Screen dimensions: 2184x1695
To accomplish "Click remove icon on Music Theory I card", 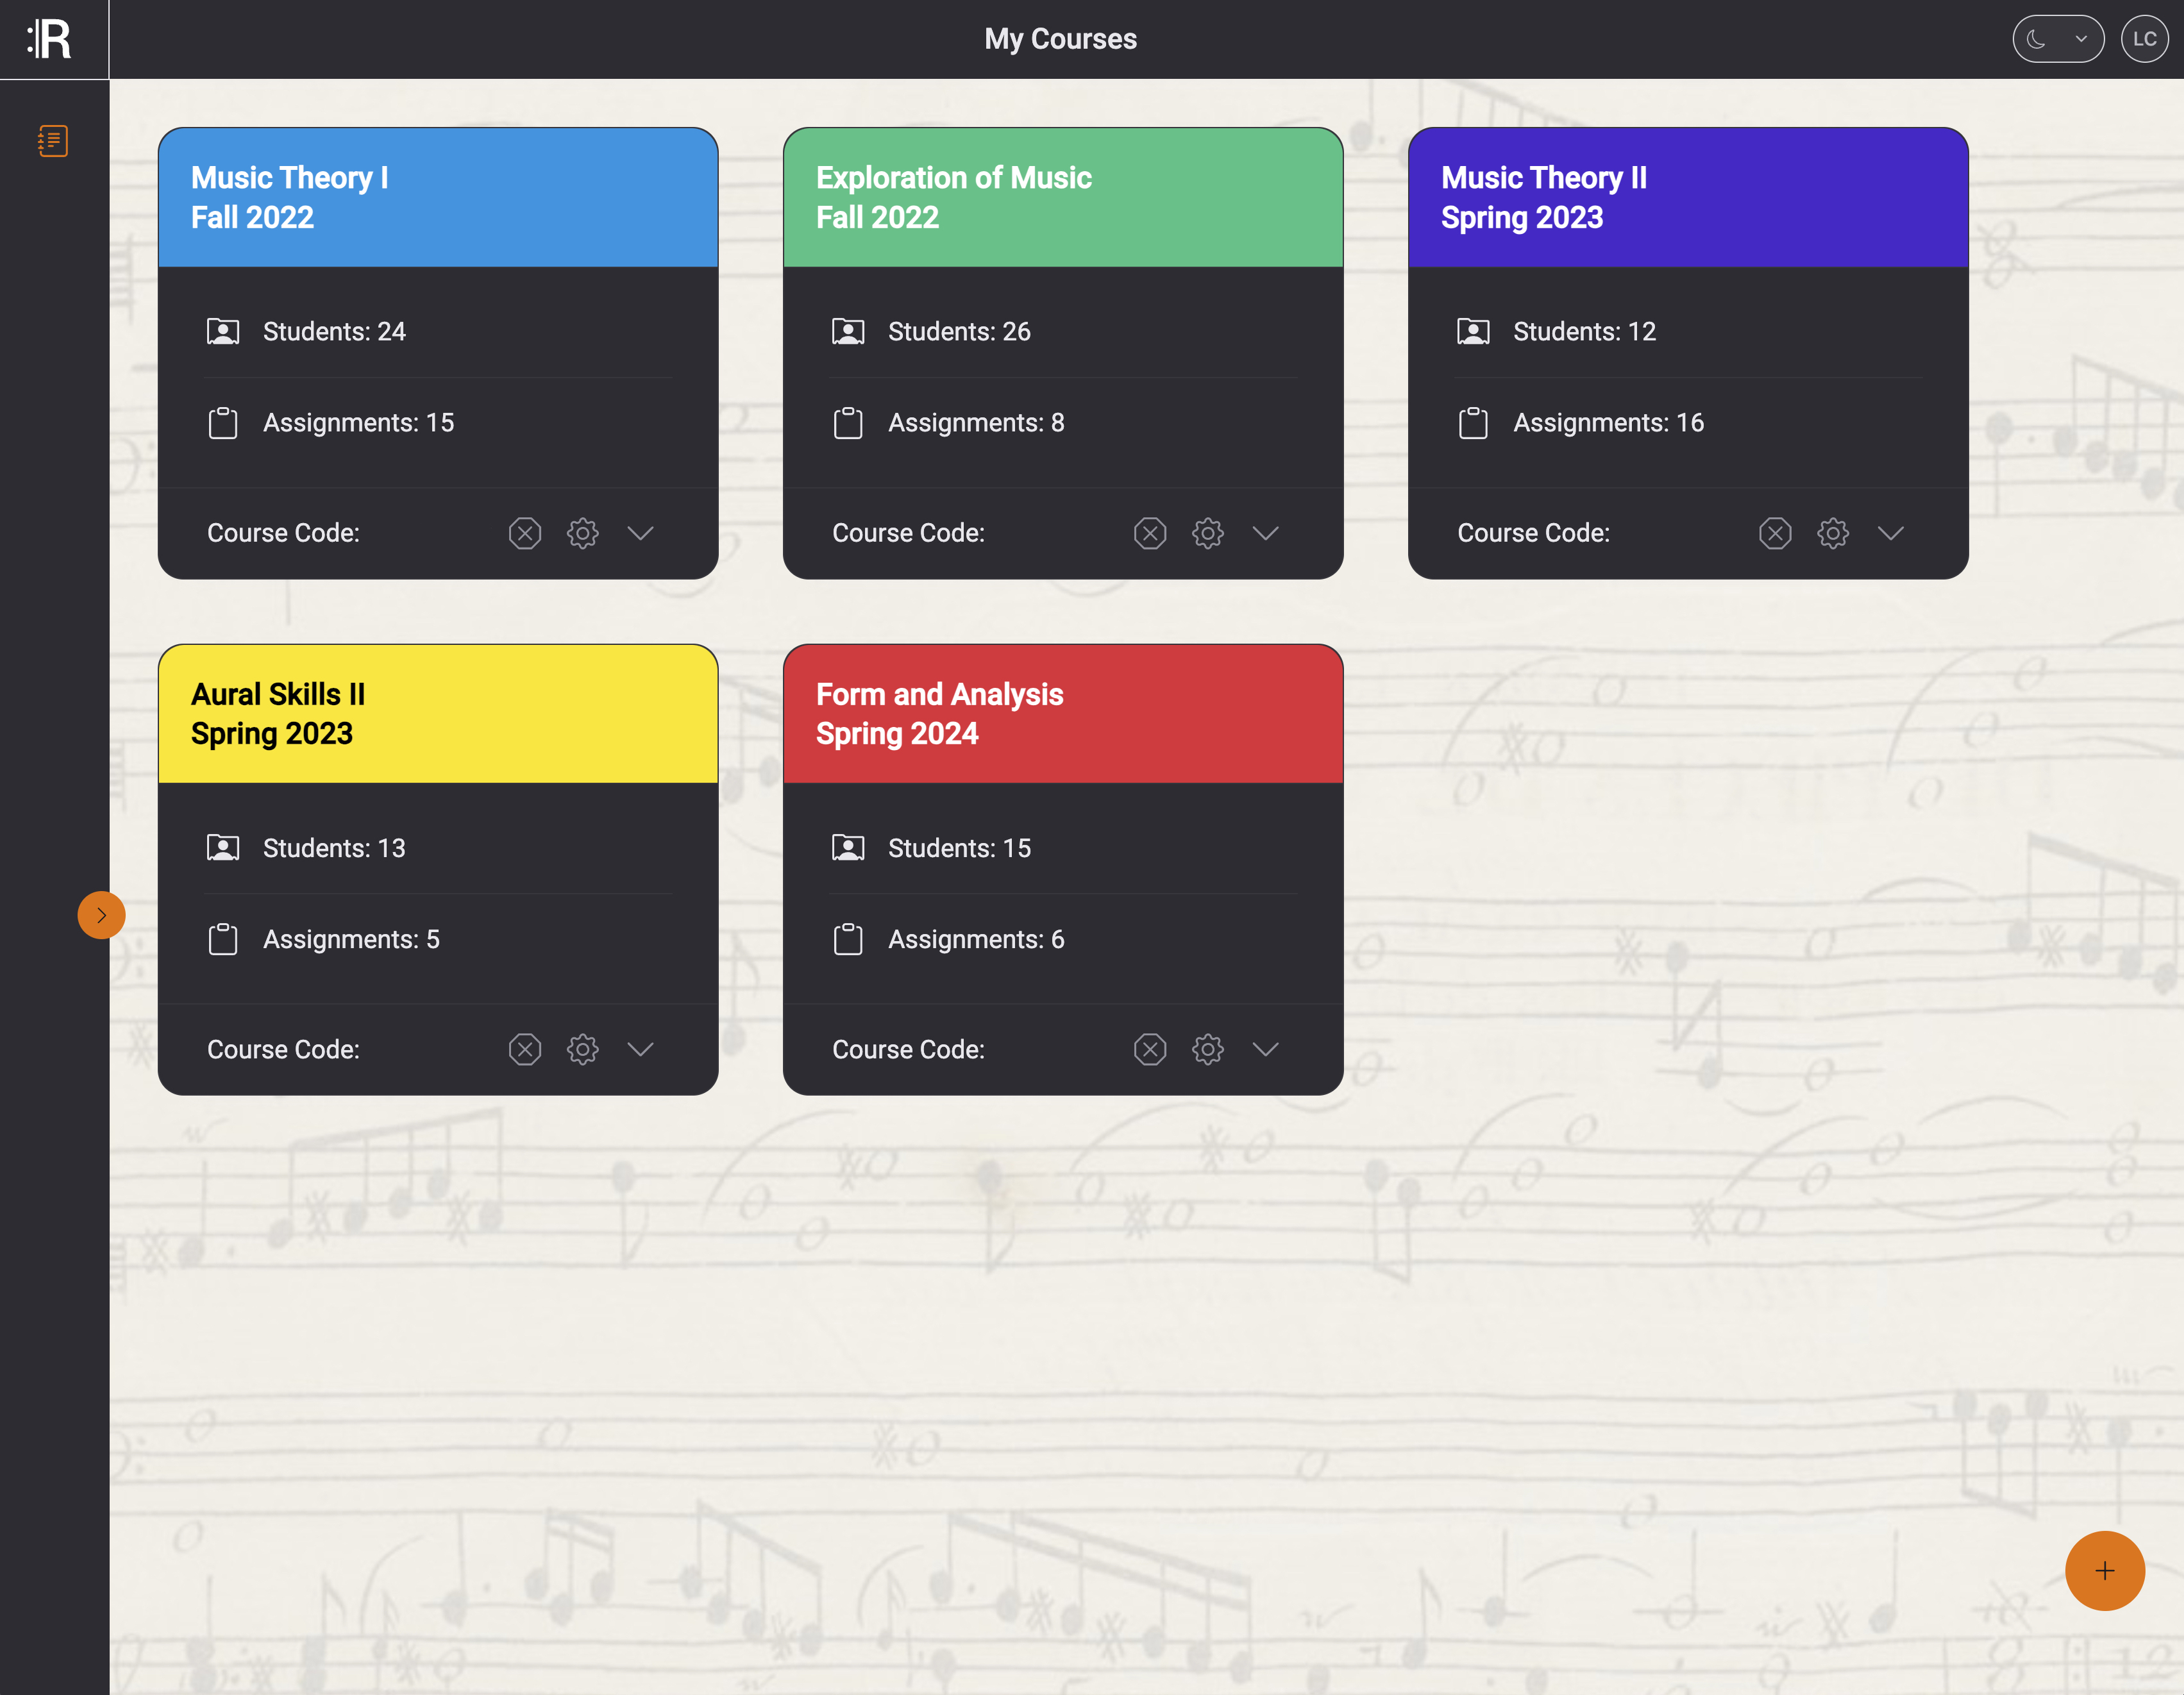I will pyautogui.click(x=524, y=533).
